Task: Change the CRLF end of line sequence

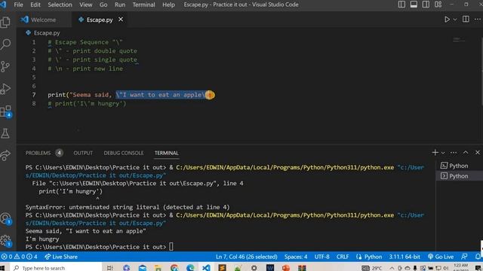Action: pyautogui.click(x=342, y=257)
